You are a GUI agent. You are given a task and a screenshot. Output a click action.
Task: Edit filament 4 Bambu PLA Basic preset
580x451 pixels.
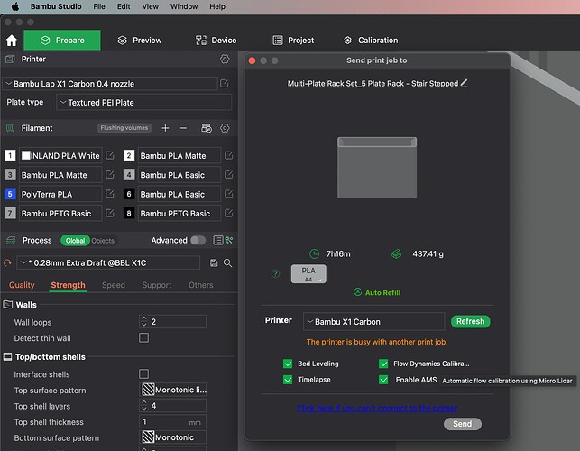(x=228, y=175)
